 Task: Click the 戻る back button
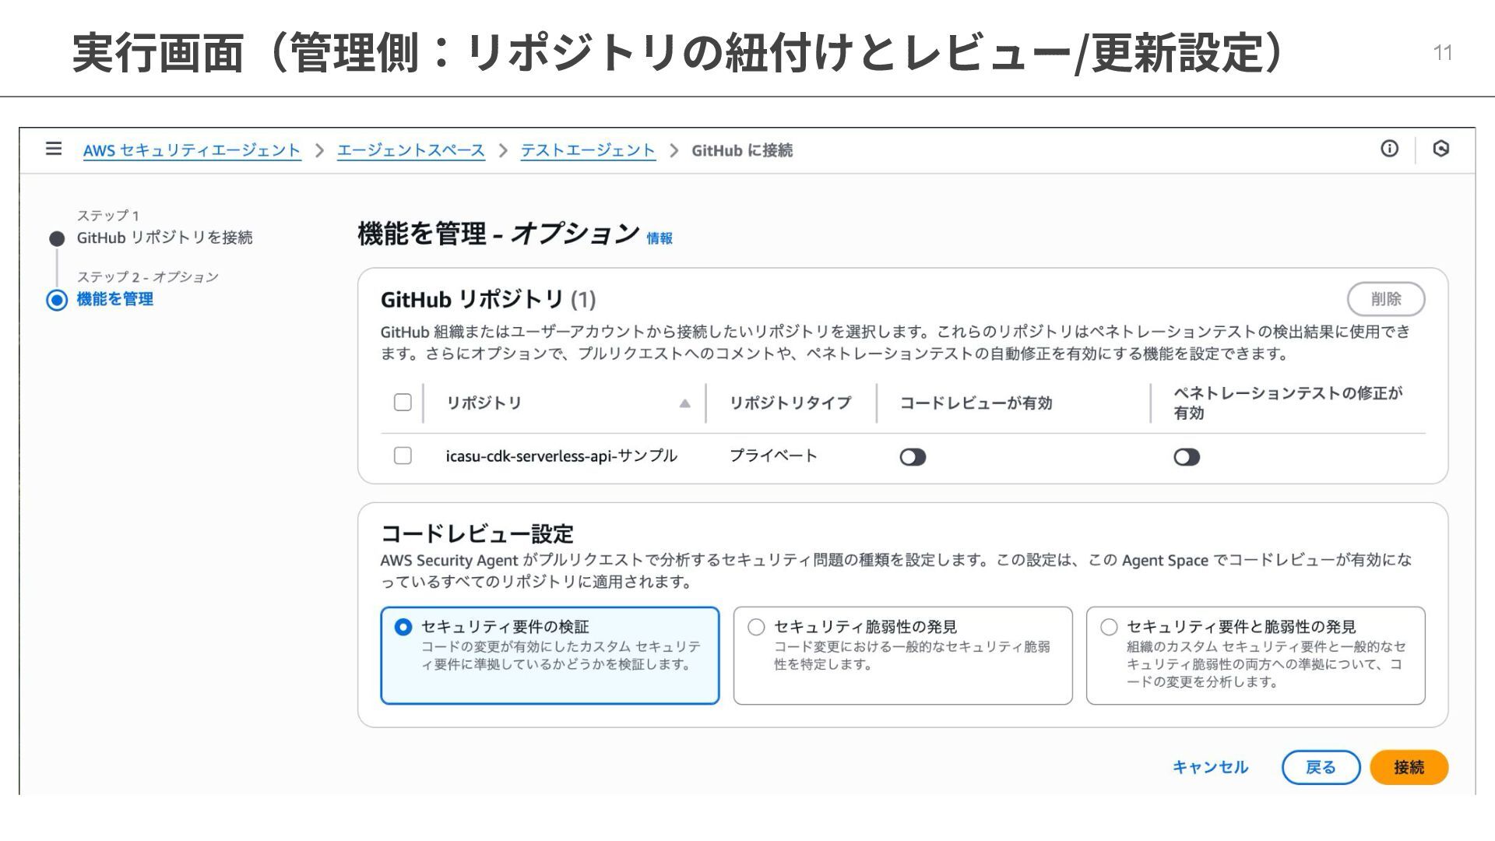click(x=1320, y=767)
